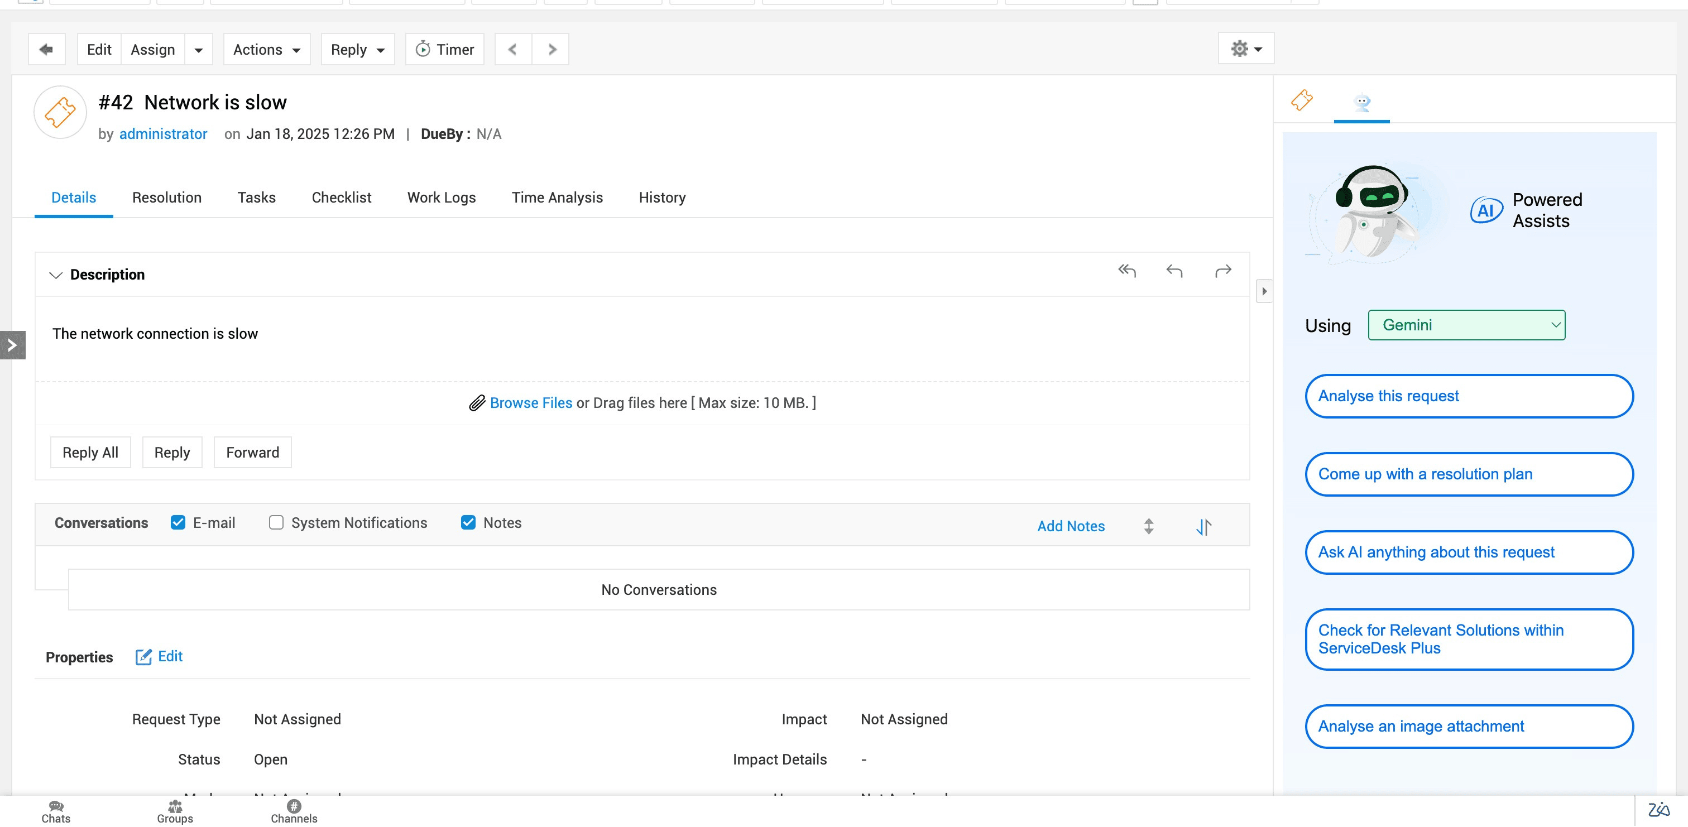Screen dimensions: 1688x827
Task: Click the back arrow icon in toolbar
Action: click(x=46, y=49)
